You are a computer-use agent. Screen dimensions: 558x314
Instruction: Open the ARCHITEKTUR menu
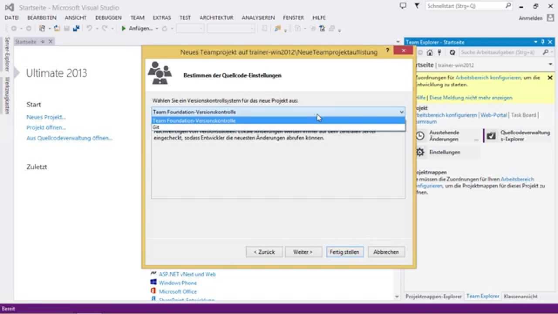point(217,18)
